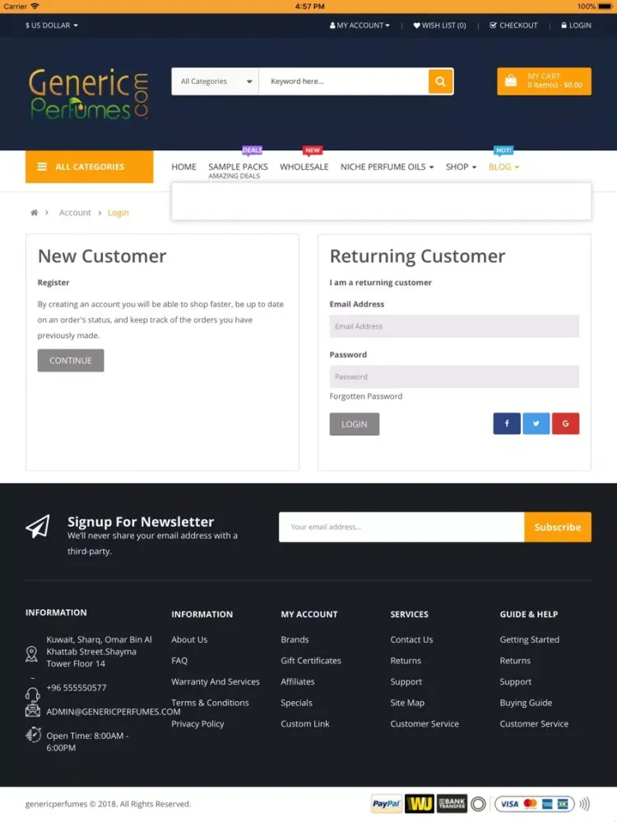Expand the My Account dropdown

click(360, 25)
